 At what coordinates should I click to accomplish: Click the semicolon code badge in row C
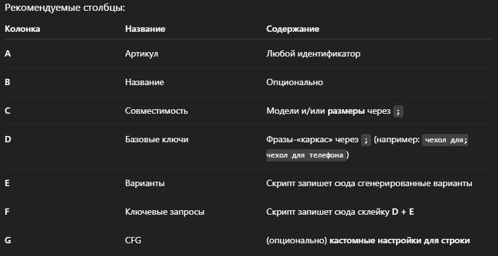coord(398,111)
